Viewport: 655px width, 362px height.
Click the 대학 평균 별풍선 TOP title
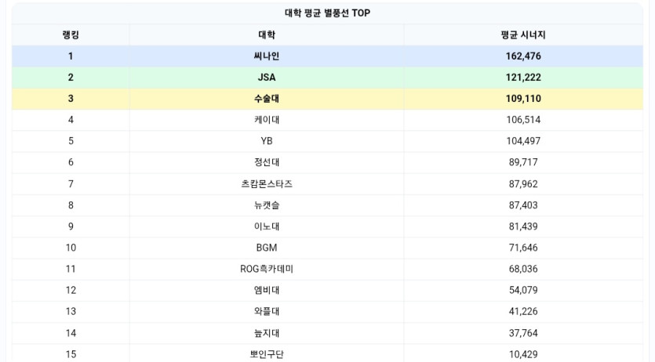[327, 13]
